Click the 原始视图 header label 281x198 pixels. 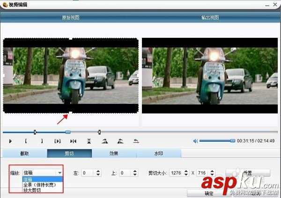click(x=71, y=18)
